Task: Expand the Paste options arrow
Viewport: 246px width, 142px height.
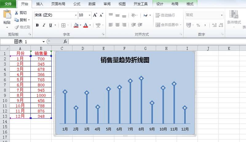Action: [x=7, y=27]
